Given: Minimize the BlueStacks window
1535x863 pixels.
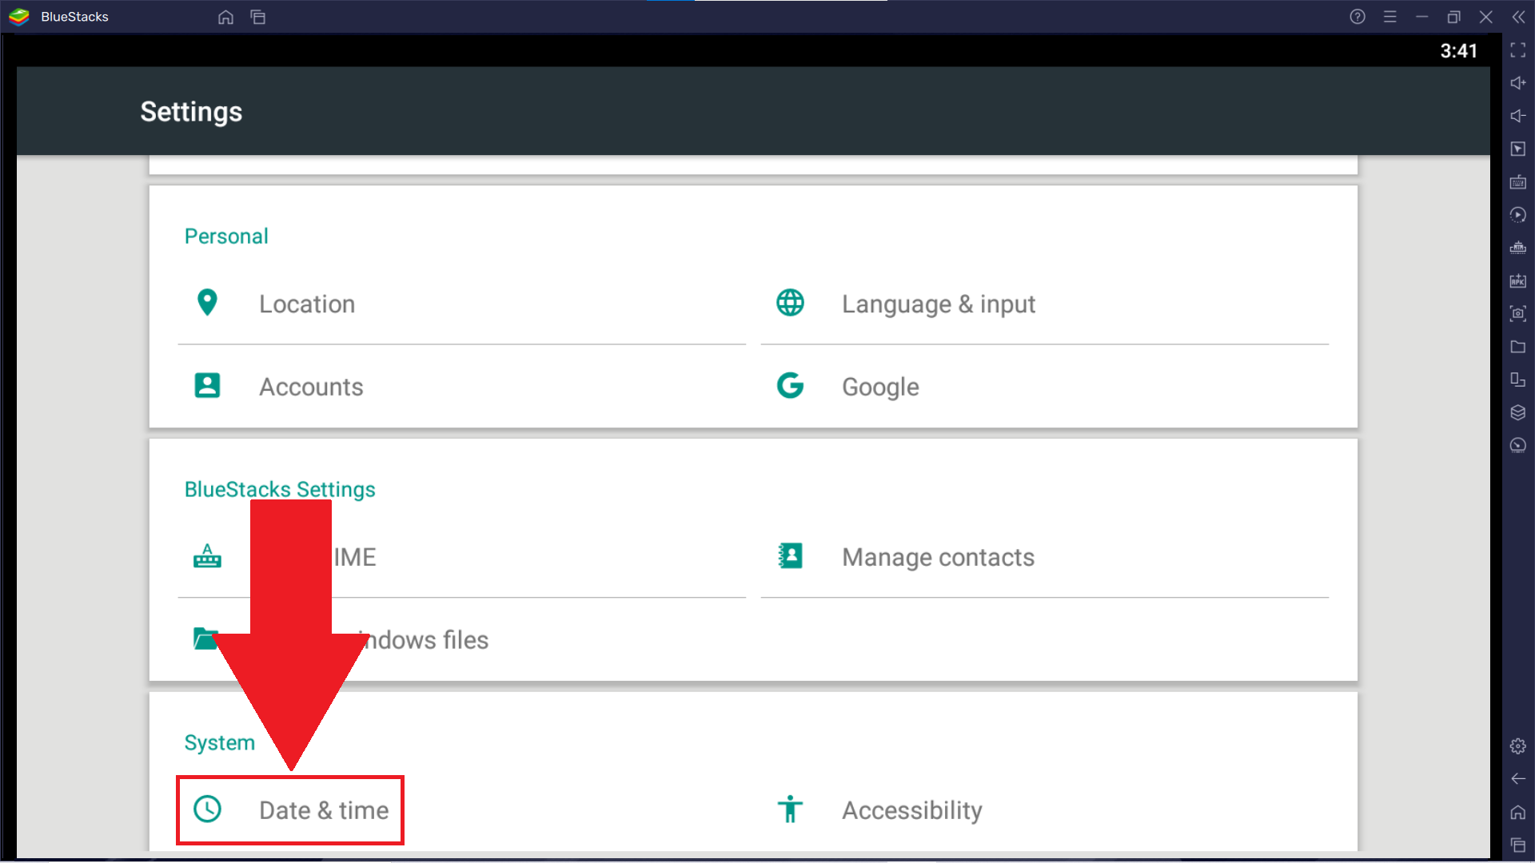Looking at the screenshot, I should point(1421,17).
